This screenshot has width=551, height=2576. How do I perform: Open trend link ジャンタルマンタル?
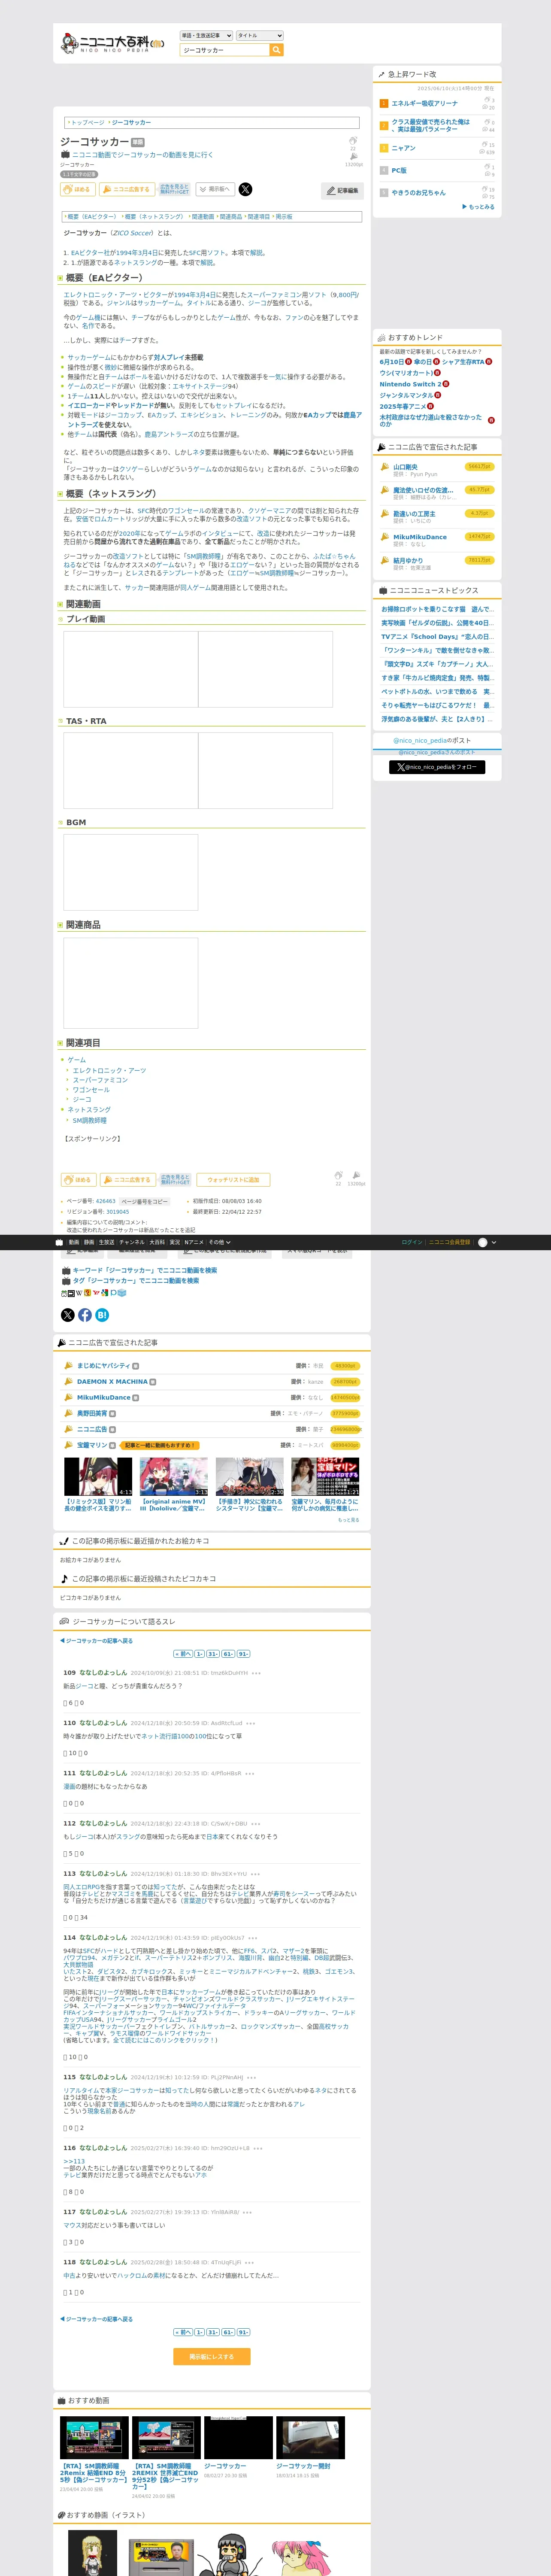pos(406,395)
